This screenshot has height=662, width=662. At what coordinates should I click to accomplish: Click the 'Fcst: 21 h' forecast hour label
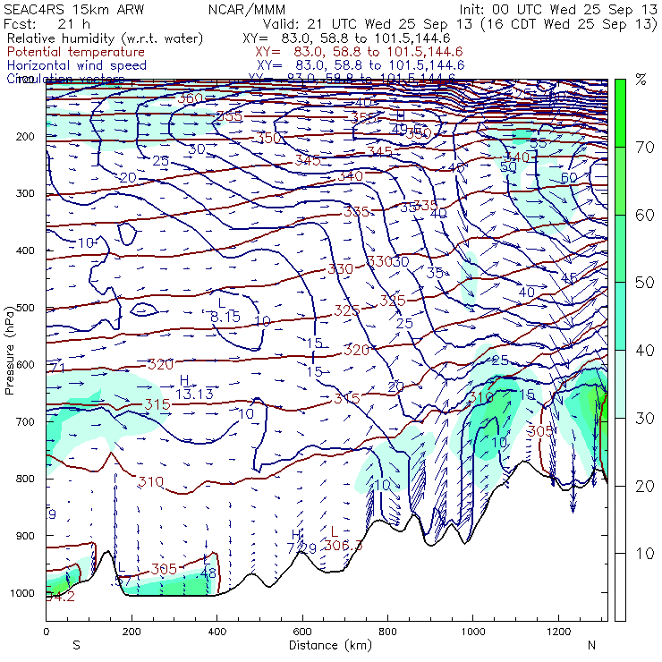(x=47, y=23)
